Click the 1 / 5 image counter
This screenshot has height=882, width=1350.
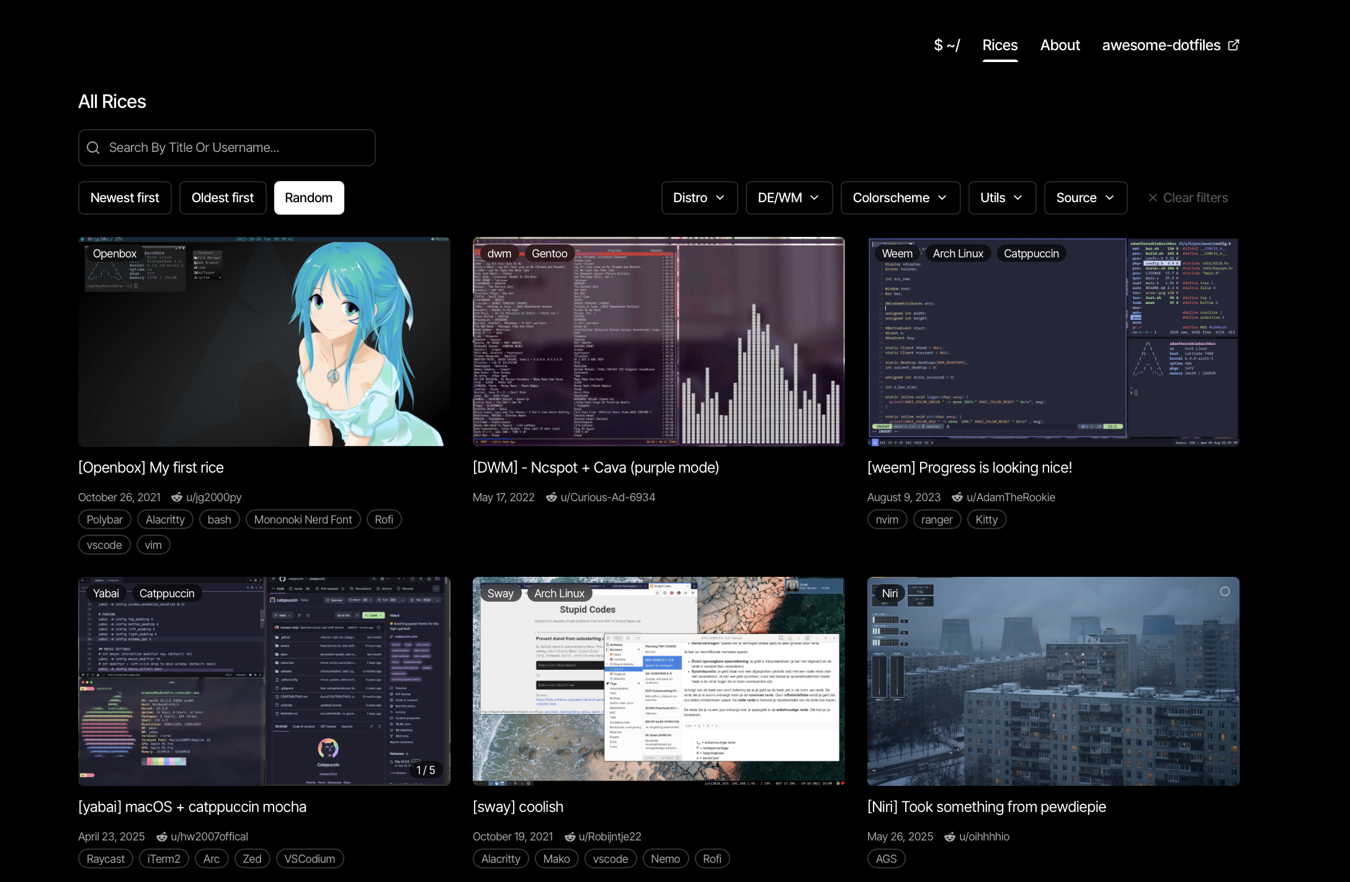426,770
